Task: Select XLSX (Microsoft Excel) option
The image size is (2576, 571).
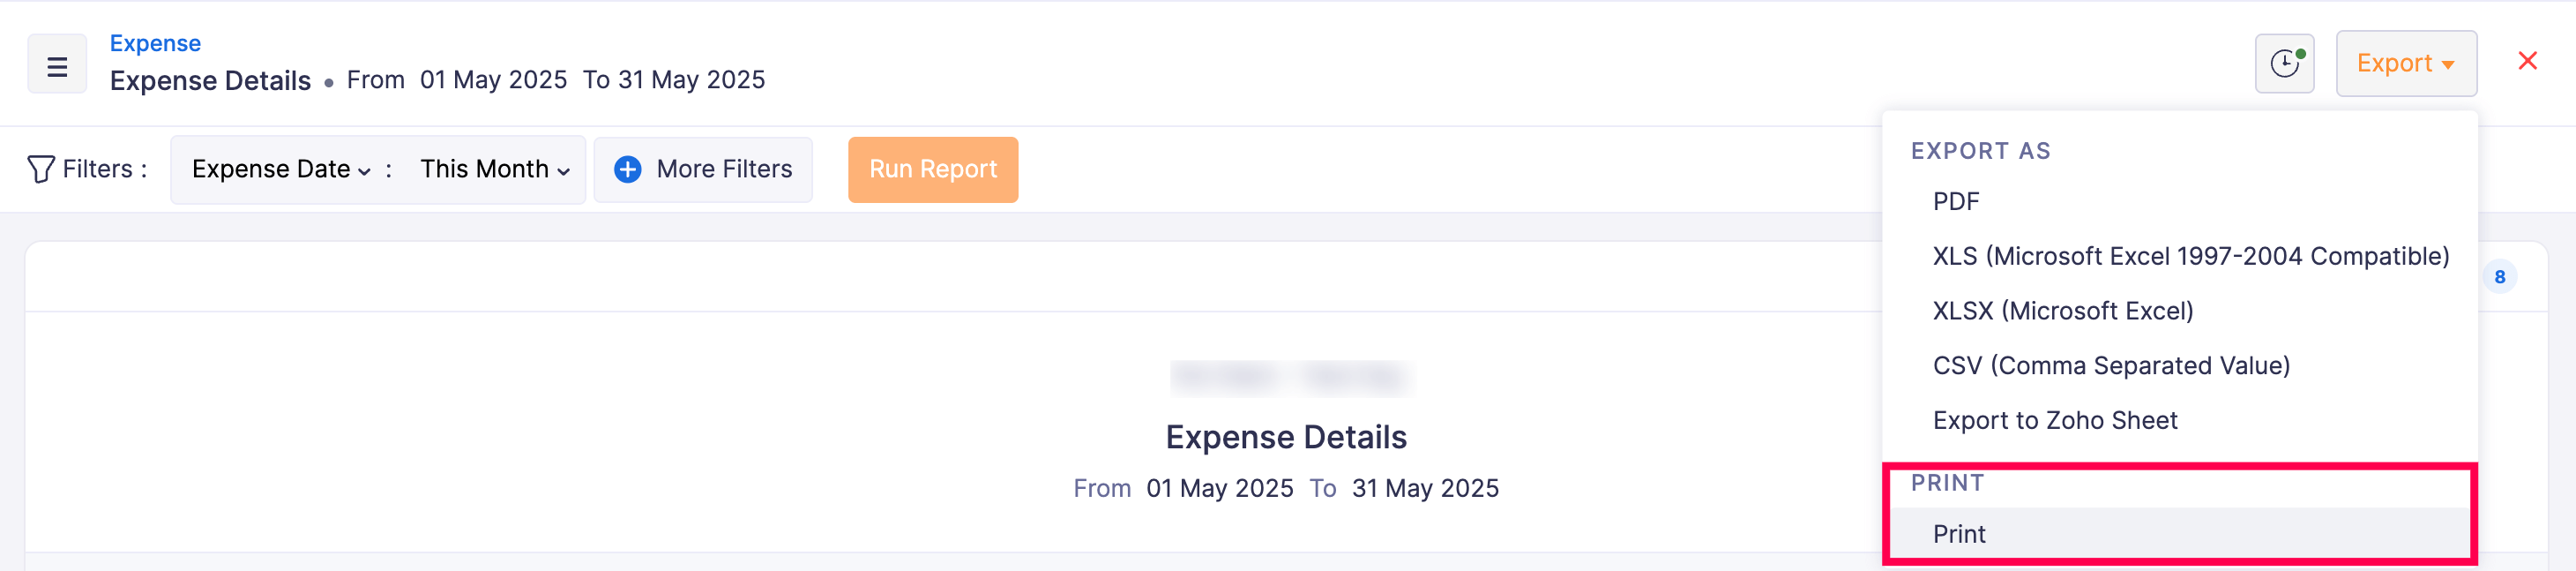Action: pos(2062,311)
